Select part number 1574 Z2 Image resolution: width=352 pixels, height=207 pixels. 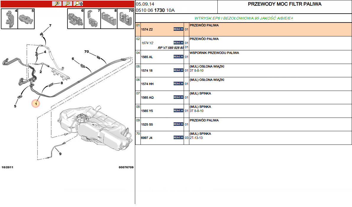(147, 29)
